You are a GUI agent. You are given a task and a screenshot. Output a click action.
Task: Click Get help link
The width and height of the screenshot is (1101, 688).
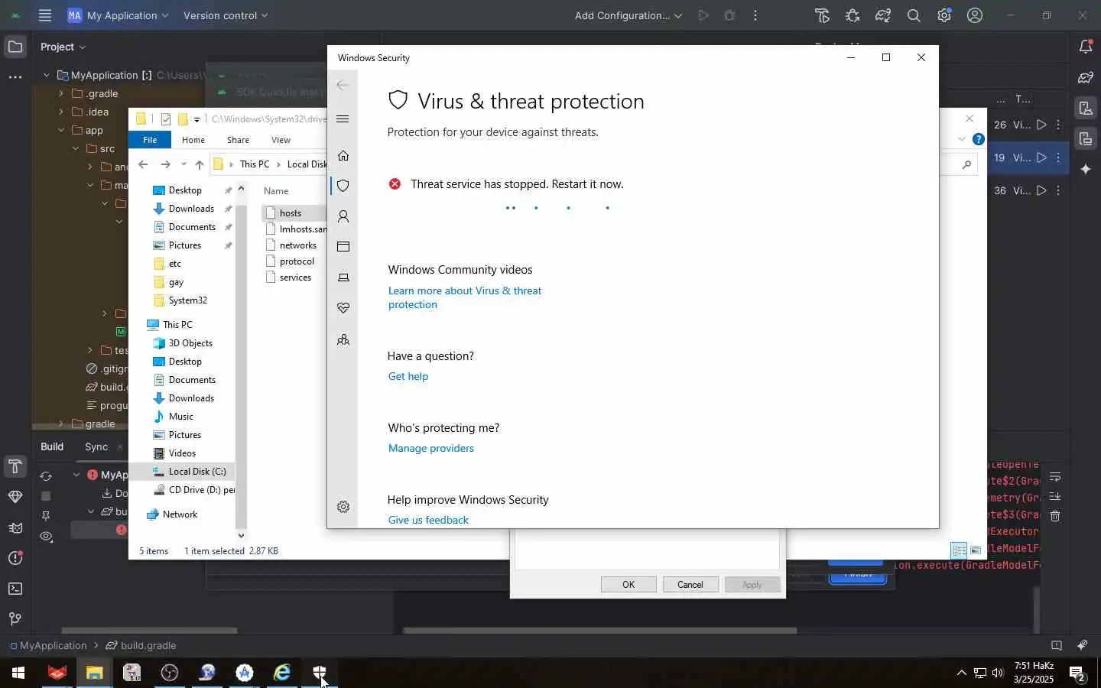point(408,376)
